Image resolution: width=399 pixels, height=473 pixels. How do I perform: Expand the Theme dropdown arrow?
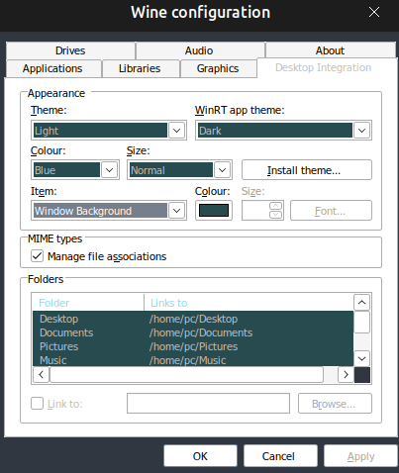(176, 131)
